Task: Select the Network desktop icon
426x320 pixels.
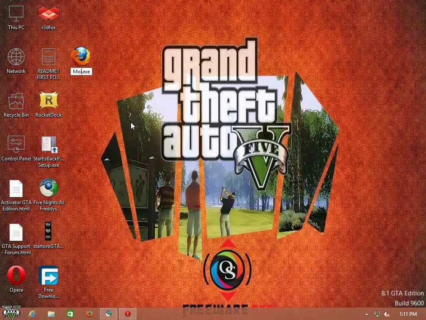Action: [x=16, y=61]
